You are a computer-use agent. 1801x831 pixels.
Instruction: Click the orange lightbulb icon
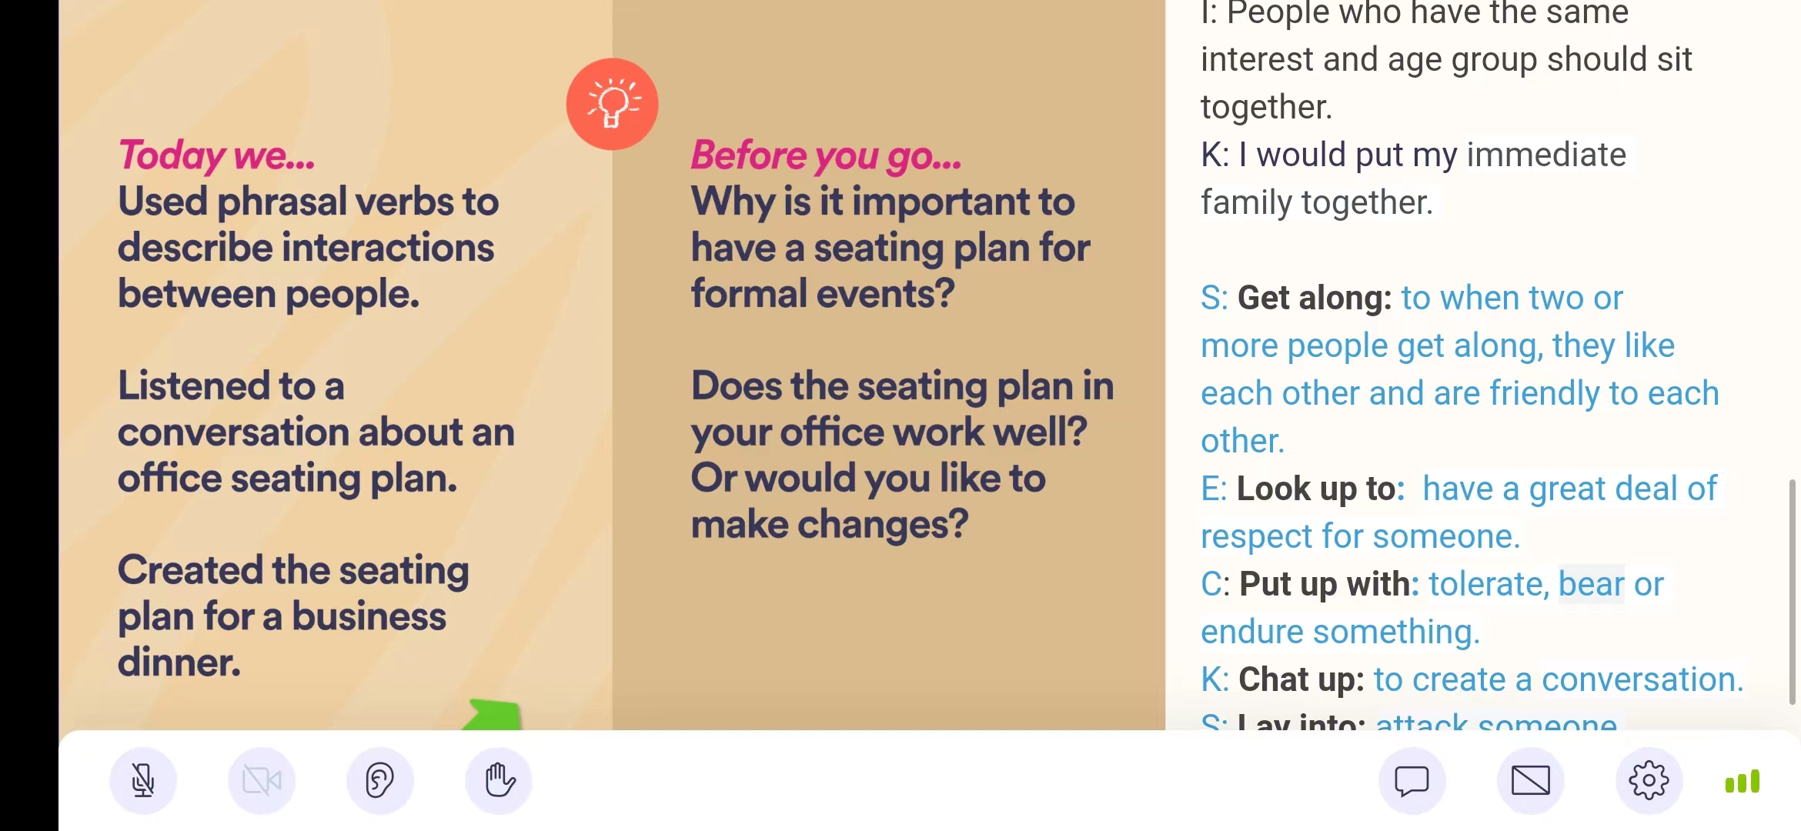tap(612, 104)
